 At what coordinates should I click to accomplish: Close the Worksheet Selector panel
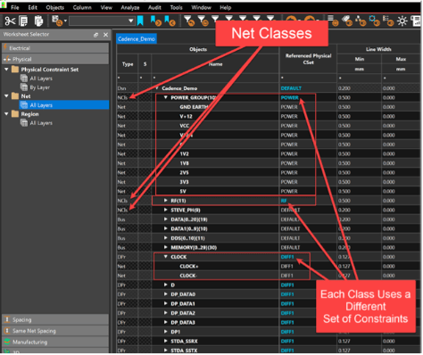pos(105,35)
